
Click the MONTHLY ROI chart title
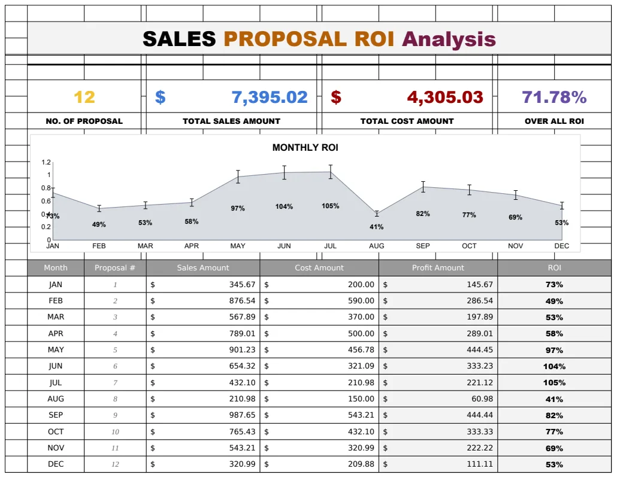(306, 147)
